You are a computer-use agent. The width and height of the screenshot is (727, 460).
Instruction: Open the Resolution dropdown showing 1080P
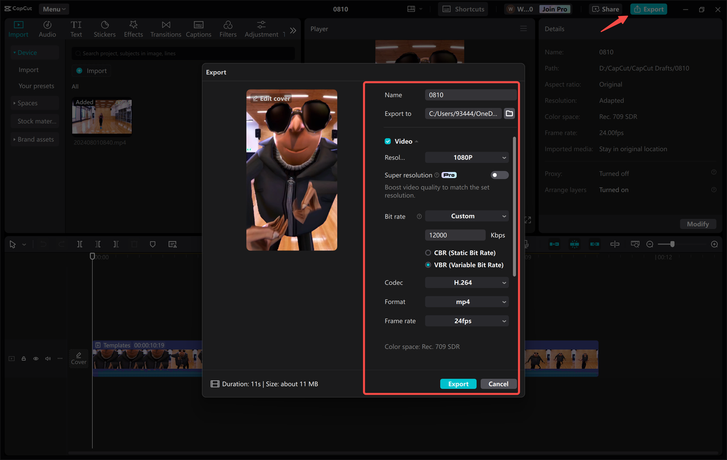(x=467, y=157)
